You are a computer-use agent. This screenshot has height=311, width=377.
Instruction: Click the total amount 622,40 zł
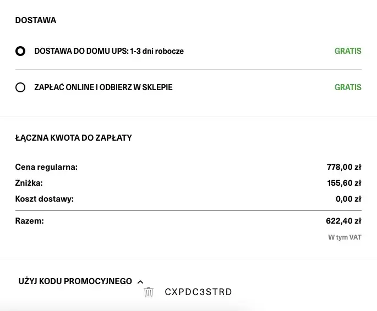point(343,221)
